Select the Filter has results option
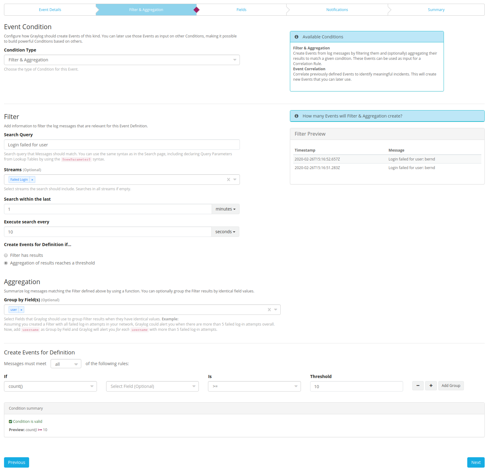This screenshot has width=489, height=475. [6, 255]
